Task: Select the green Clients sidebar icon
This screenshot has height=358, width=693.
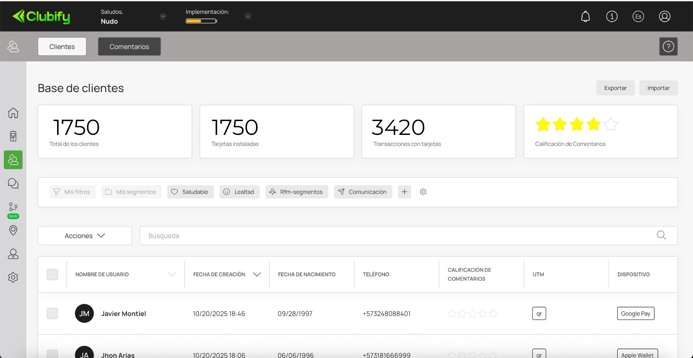Action: 13,160
